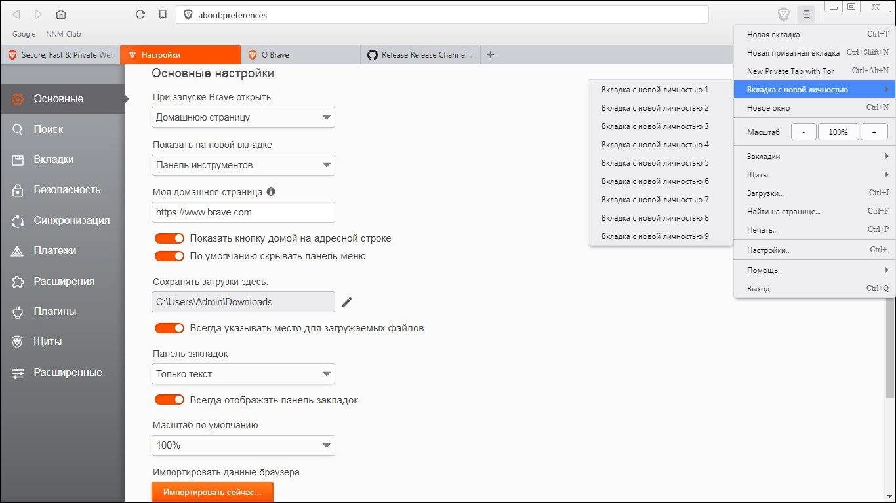The width and height of the screenshot is (896, 503).
Task: Select Вкладка с новой личностью 9
Action: pyautogui.click(x=661, y=236)
